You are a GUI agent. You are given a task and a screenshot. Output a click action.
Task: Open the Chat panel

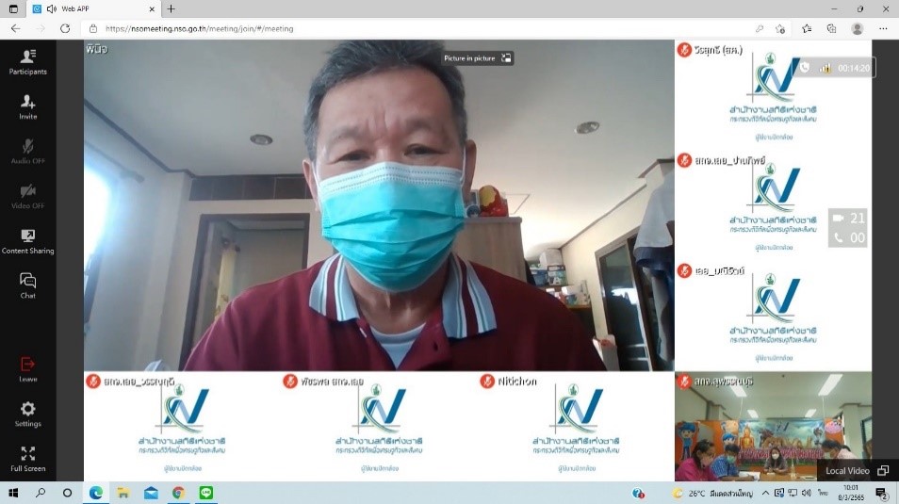tap(27, 285)
